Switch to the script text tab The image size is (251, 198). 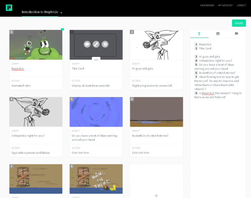click(199, 34)
